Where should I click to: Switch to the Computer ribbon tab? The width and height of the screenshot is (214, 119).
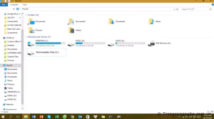[x=14, y=5]
